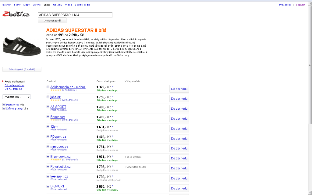This screenshot has height=195, width=312.
Task: Open the 18 hodnocení ratings for Benesport
Action: 70,120
